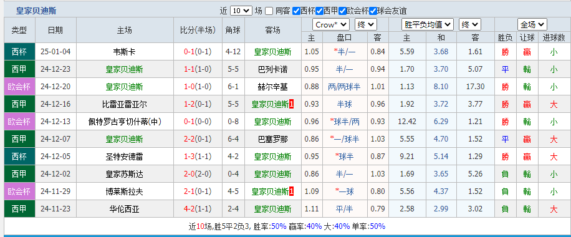The width and height of the screenshot is (571, 237).
Task: Click the 皇家贝迪斯 team title link
Action: tap(36, 11)
